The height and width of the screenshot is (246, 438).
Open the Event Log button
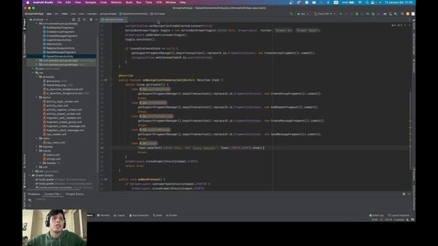[376, 215]
